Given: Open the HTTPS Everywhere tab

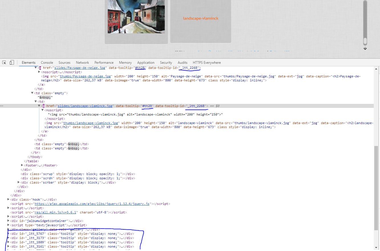Looking at the screenshot, I should tap(207, 63).
